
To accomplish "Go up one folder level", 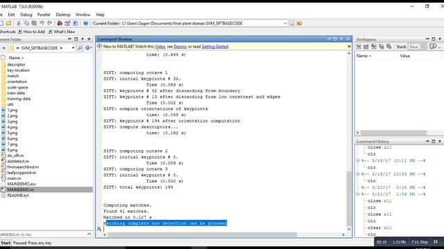I will 299,23.
